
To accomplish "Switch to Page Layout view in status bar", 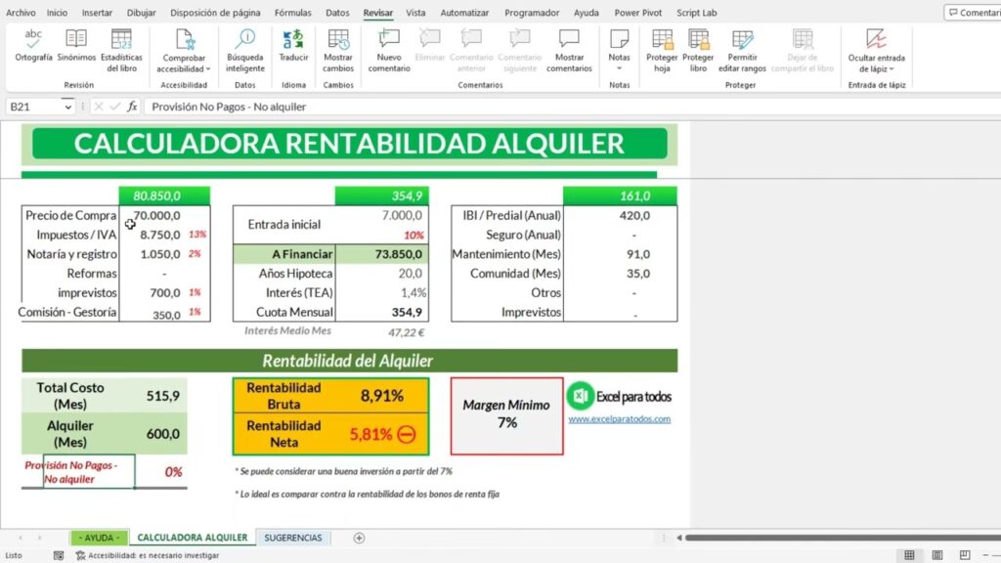I will [936, 555].
